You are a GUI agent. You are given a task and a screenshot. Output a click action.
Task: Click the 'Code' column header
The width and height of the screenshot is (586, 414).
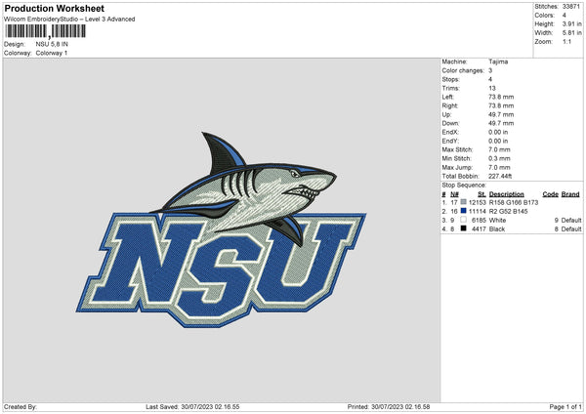click(x=551, y=194)
